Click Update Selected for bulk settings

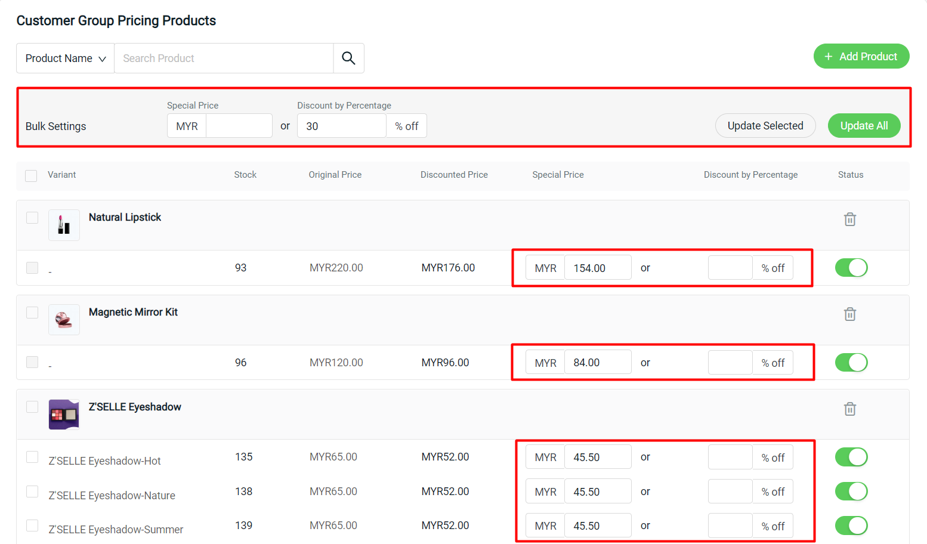765,125
